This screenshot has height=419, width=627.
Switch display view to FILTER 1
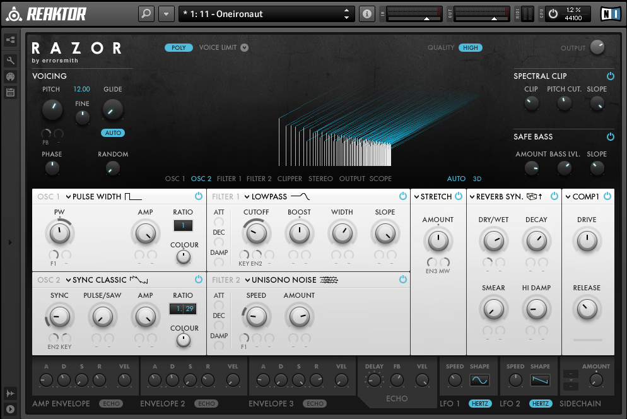pos(229,179)
